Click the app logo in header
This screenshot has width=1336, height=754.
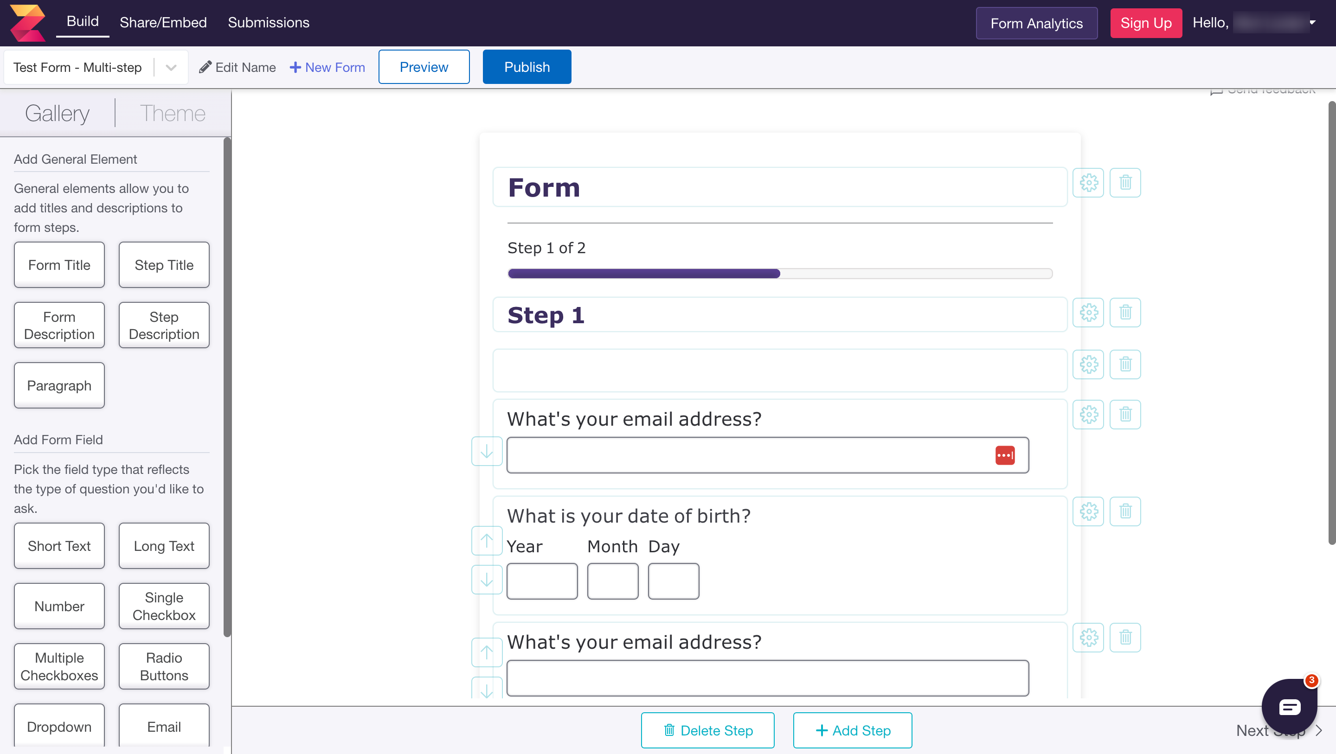tap(27, 23)
